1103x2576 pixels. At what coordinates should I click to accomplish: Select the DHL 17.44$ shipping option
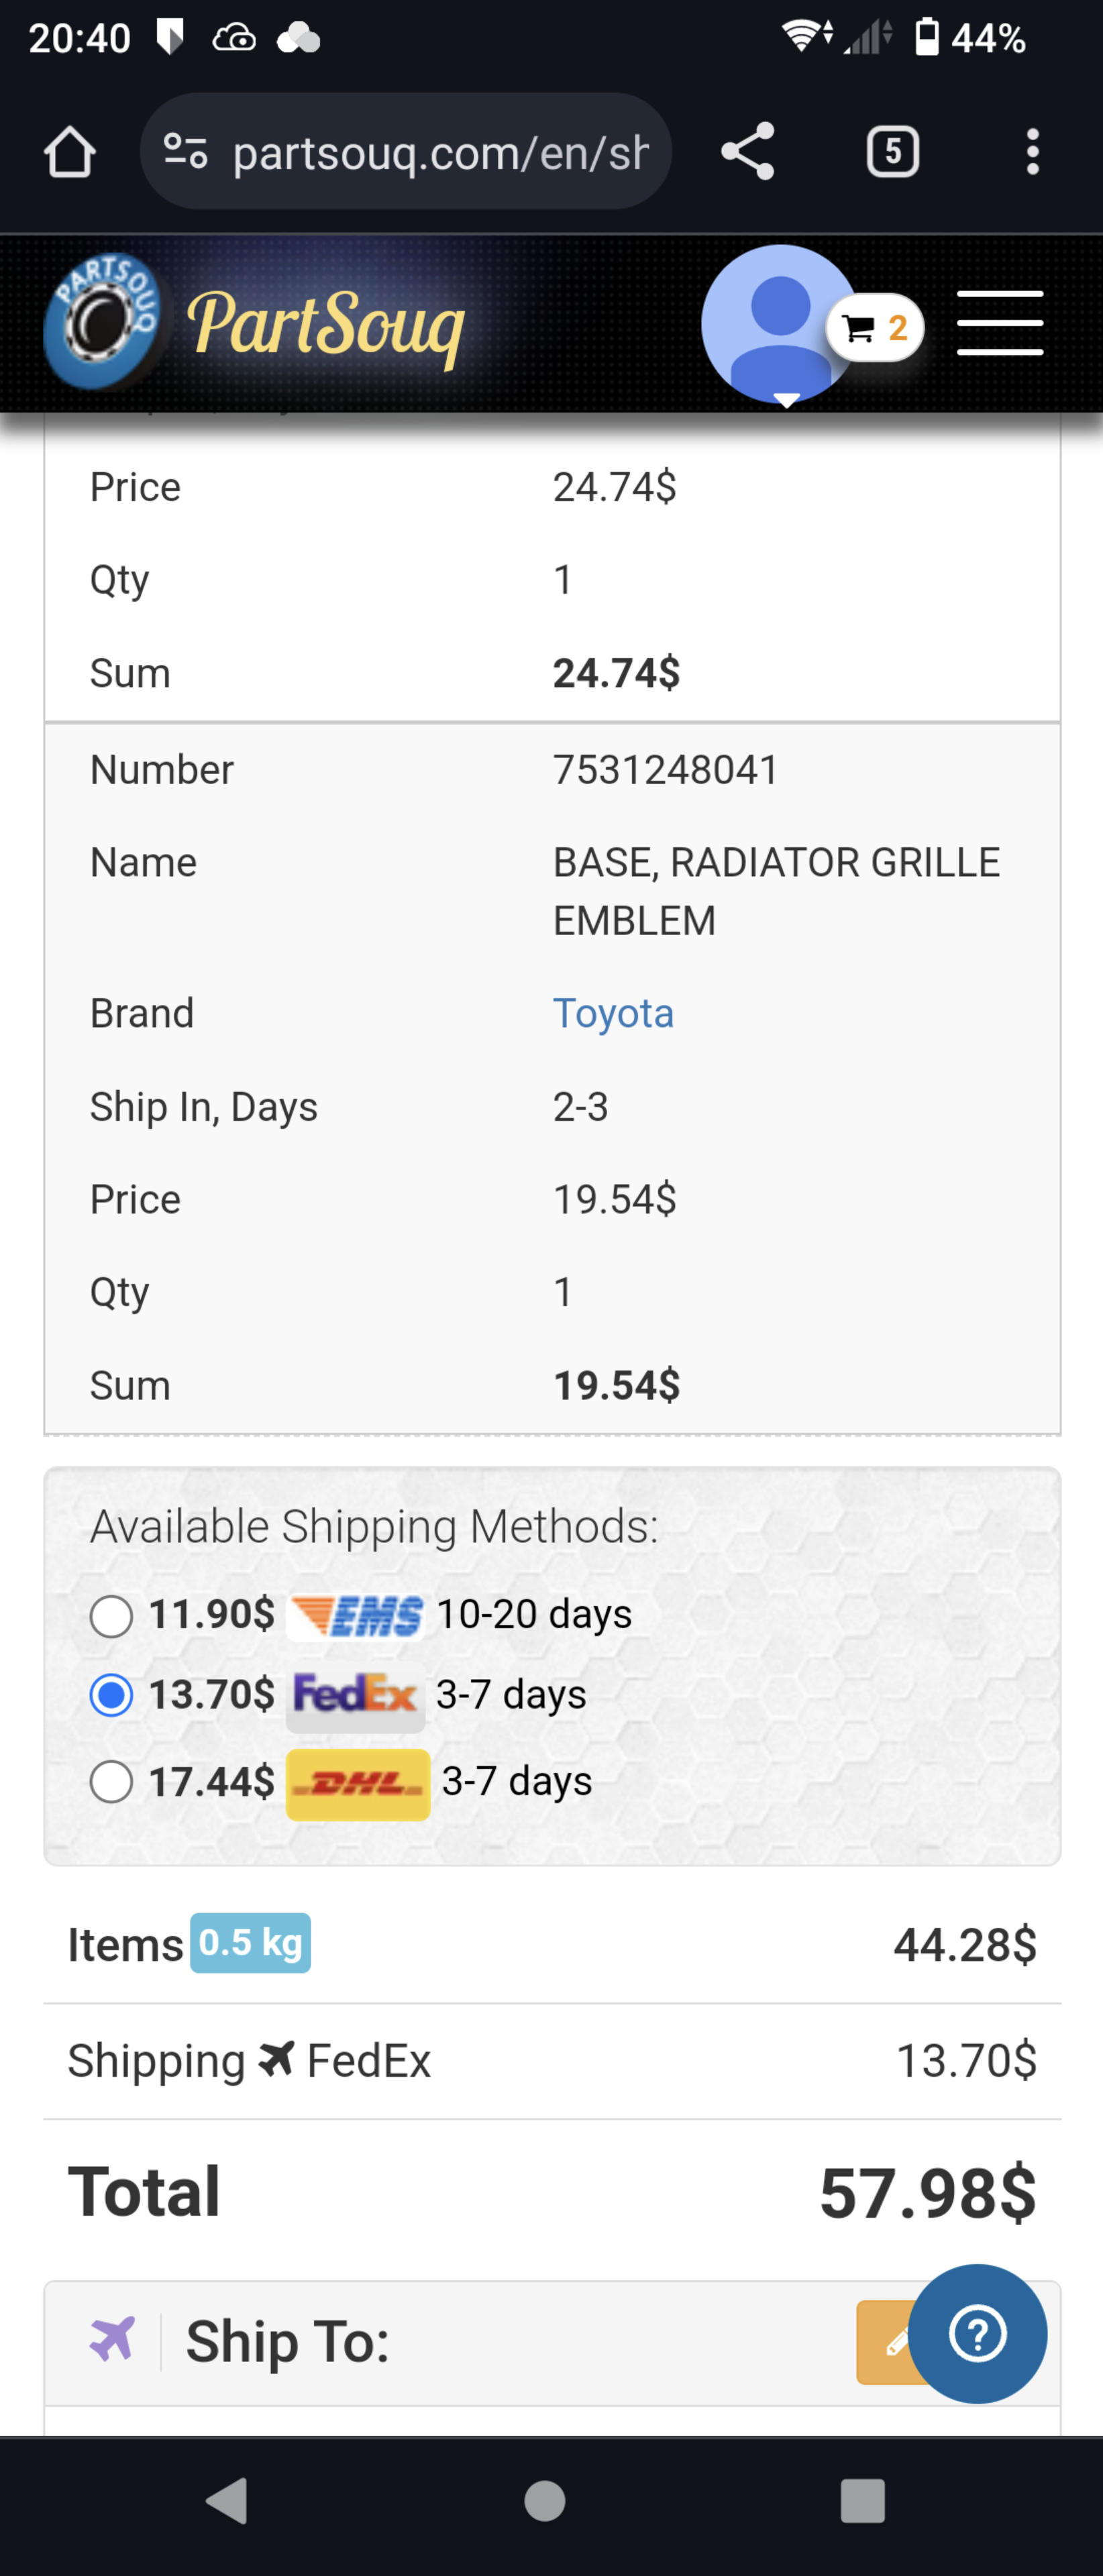click(x=111, y=1782)
